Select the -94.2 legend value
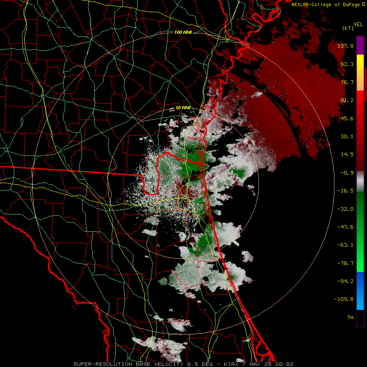This screenshot has width=367, height=367. coord(345,281)
